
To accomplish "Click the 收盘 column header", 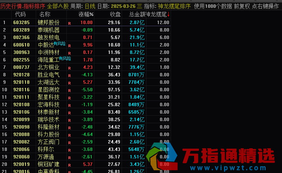I will tap(115, 15).
